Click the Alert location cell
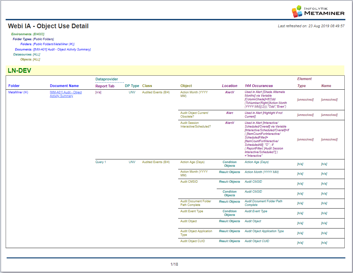Viewport: 353px width, 273px height. coord(230,113)
